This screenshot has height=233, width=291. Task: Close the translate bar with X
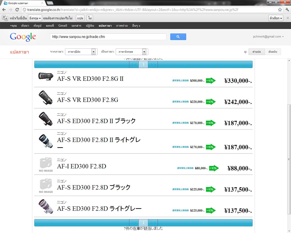point(288,18)
